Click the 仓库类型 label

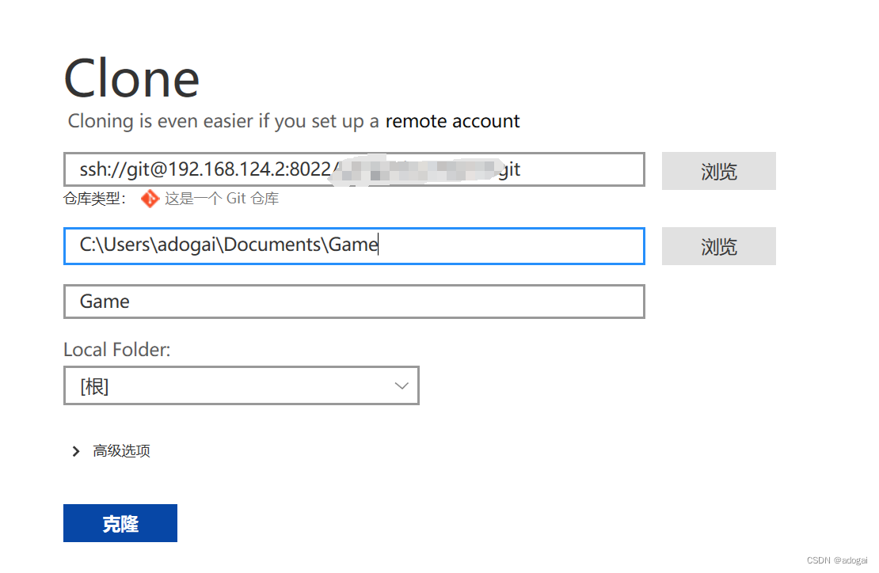[94, 199]
